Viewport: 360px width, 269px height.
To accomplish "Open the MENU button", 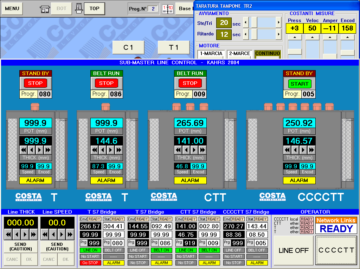I will [x=12, y=9].
